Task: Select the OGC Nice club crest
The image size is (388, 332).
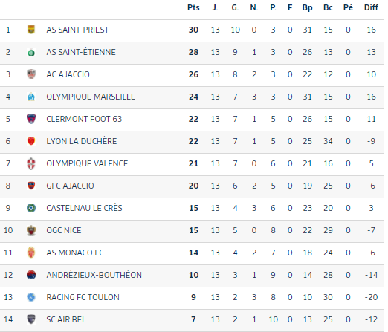Action: click(31, 230)
